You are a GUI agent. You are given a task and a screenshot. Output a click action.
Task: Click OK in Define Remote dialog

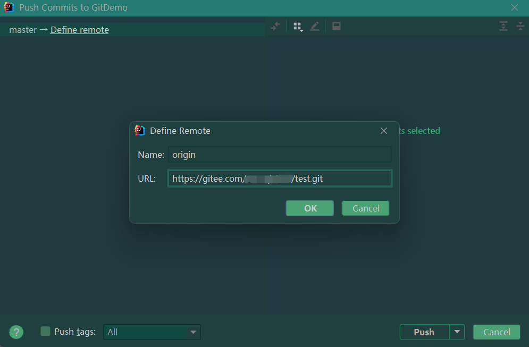310,208
